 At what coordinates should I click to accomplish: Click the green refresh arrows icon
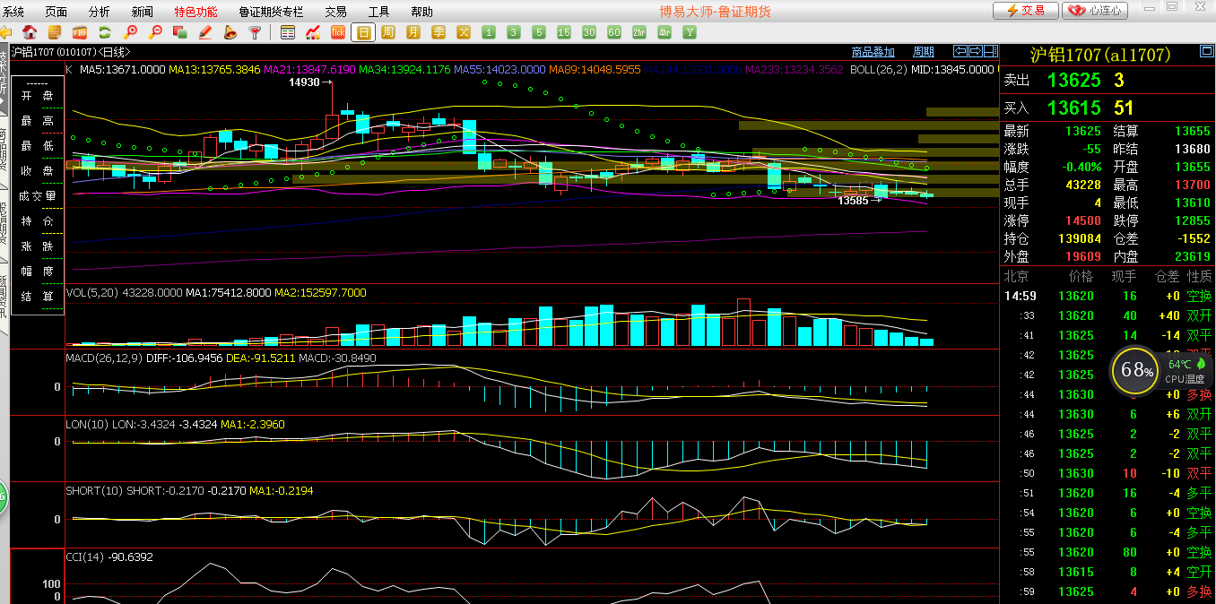[x=104, y=32]
